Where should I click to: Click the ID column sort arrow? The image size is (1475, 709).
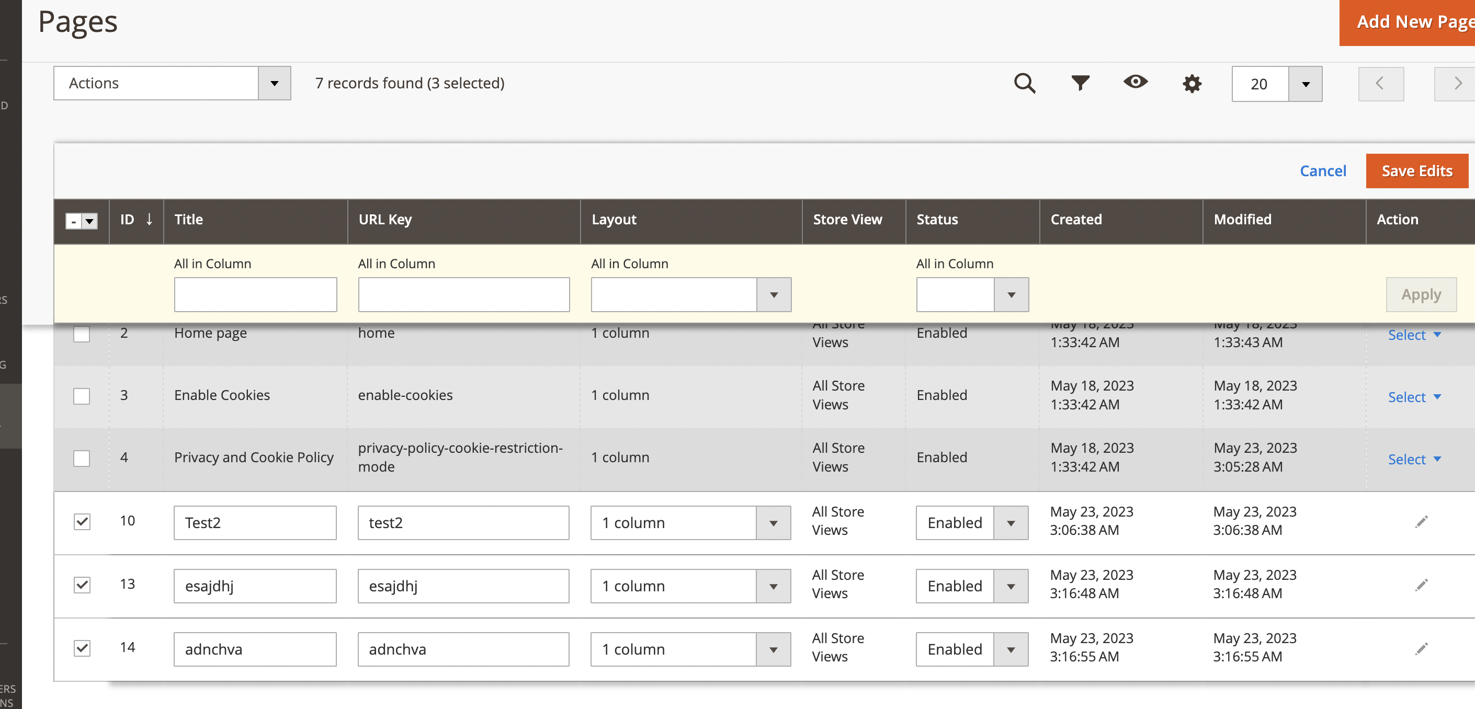[x=149, y=219]
